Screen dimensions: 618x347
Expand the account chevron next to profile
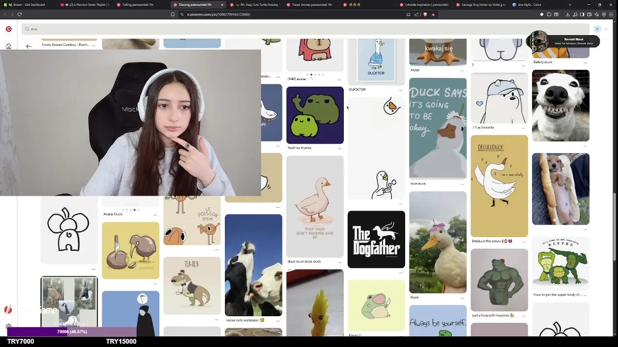[x=606, y=29]
